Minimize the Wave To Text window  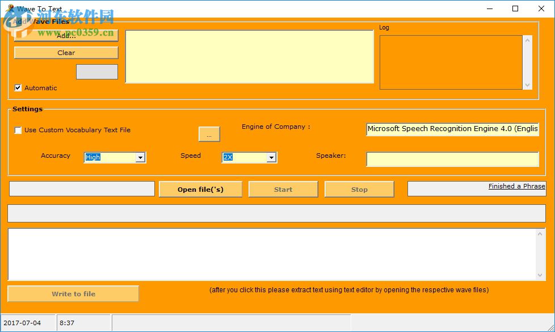(490, 9)
